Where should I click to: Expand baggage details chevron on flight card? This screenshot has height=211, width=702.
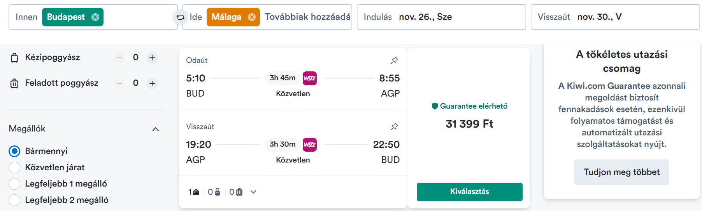(x=253, y=192)
